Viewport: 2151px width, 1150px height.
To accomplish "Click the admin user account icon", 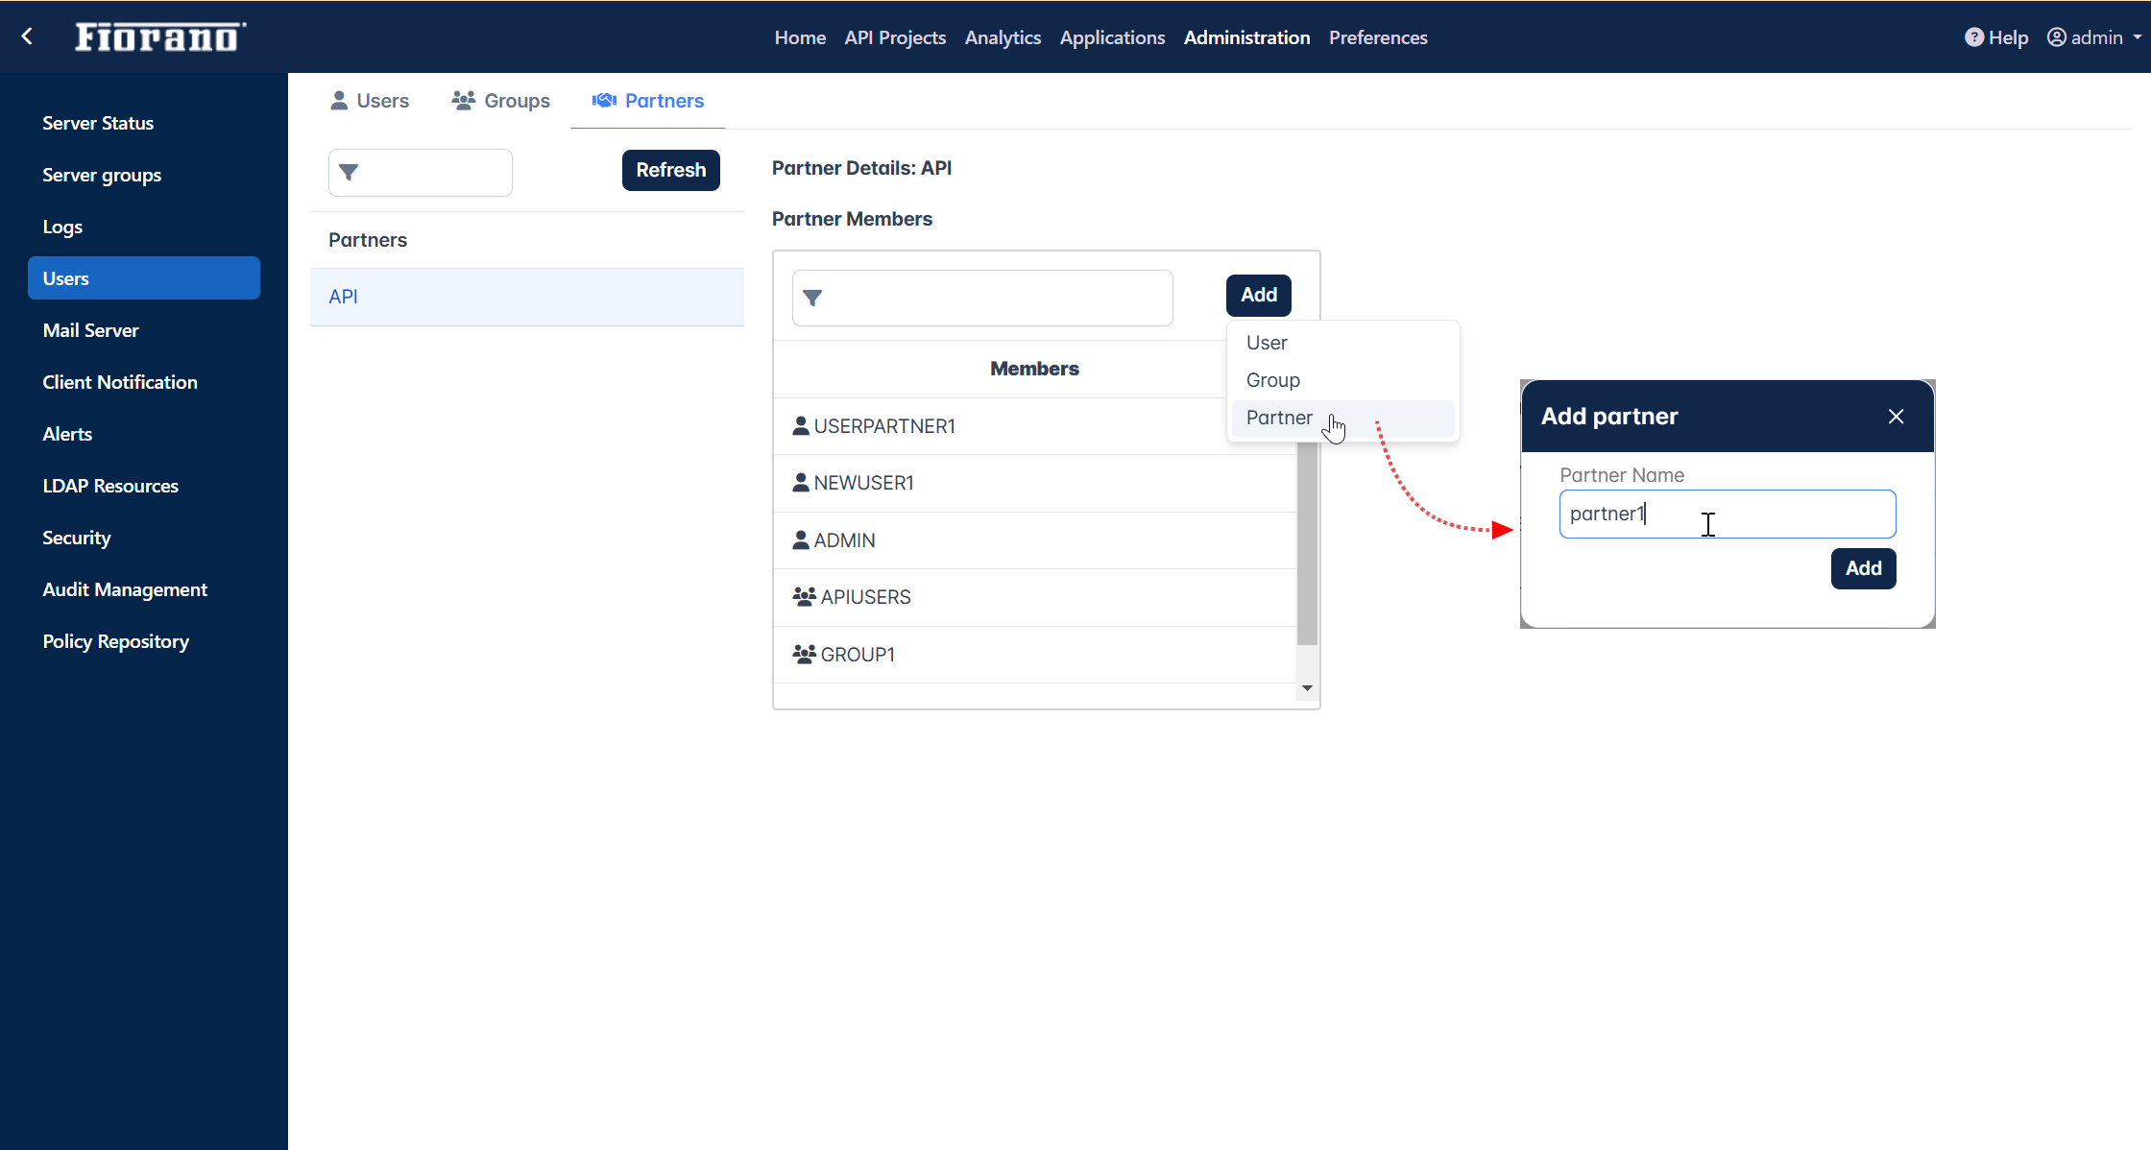I will [2057, 37].
